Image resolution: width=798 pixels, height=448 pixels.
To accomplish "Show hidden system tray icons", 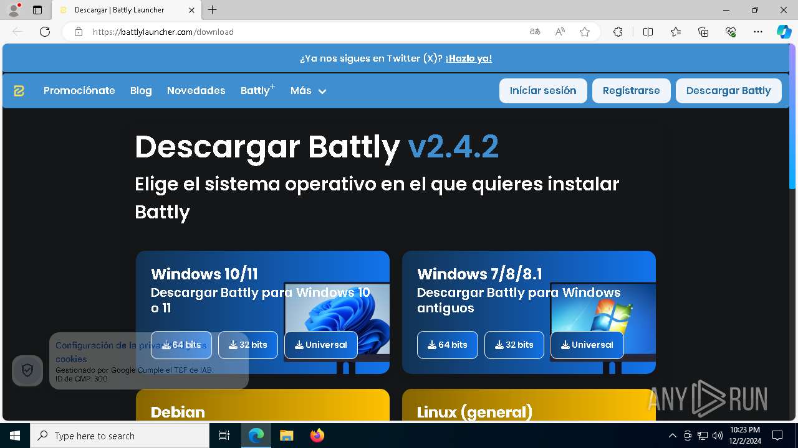I will coord(672,436).
